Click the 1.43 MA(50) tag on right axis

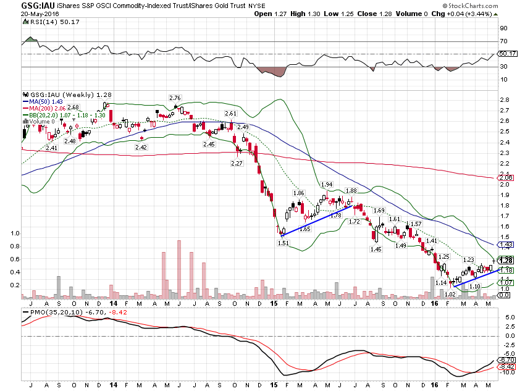tap(506, 245)
